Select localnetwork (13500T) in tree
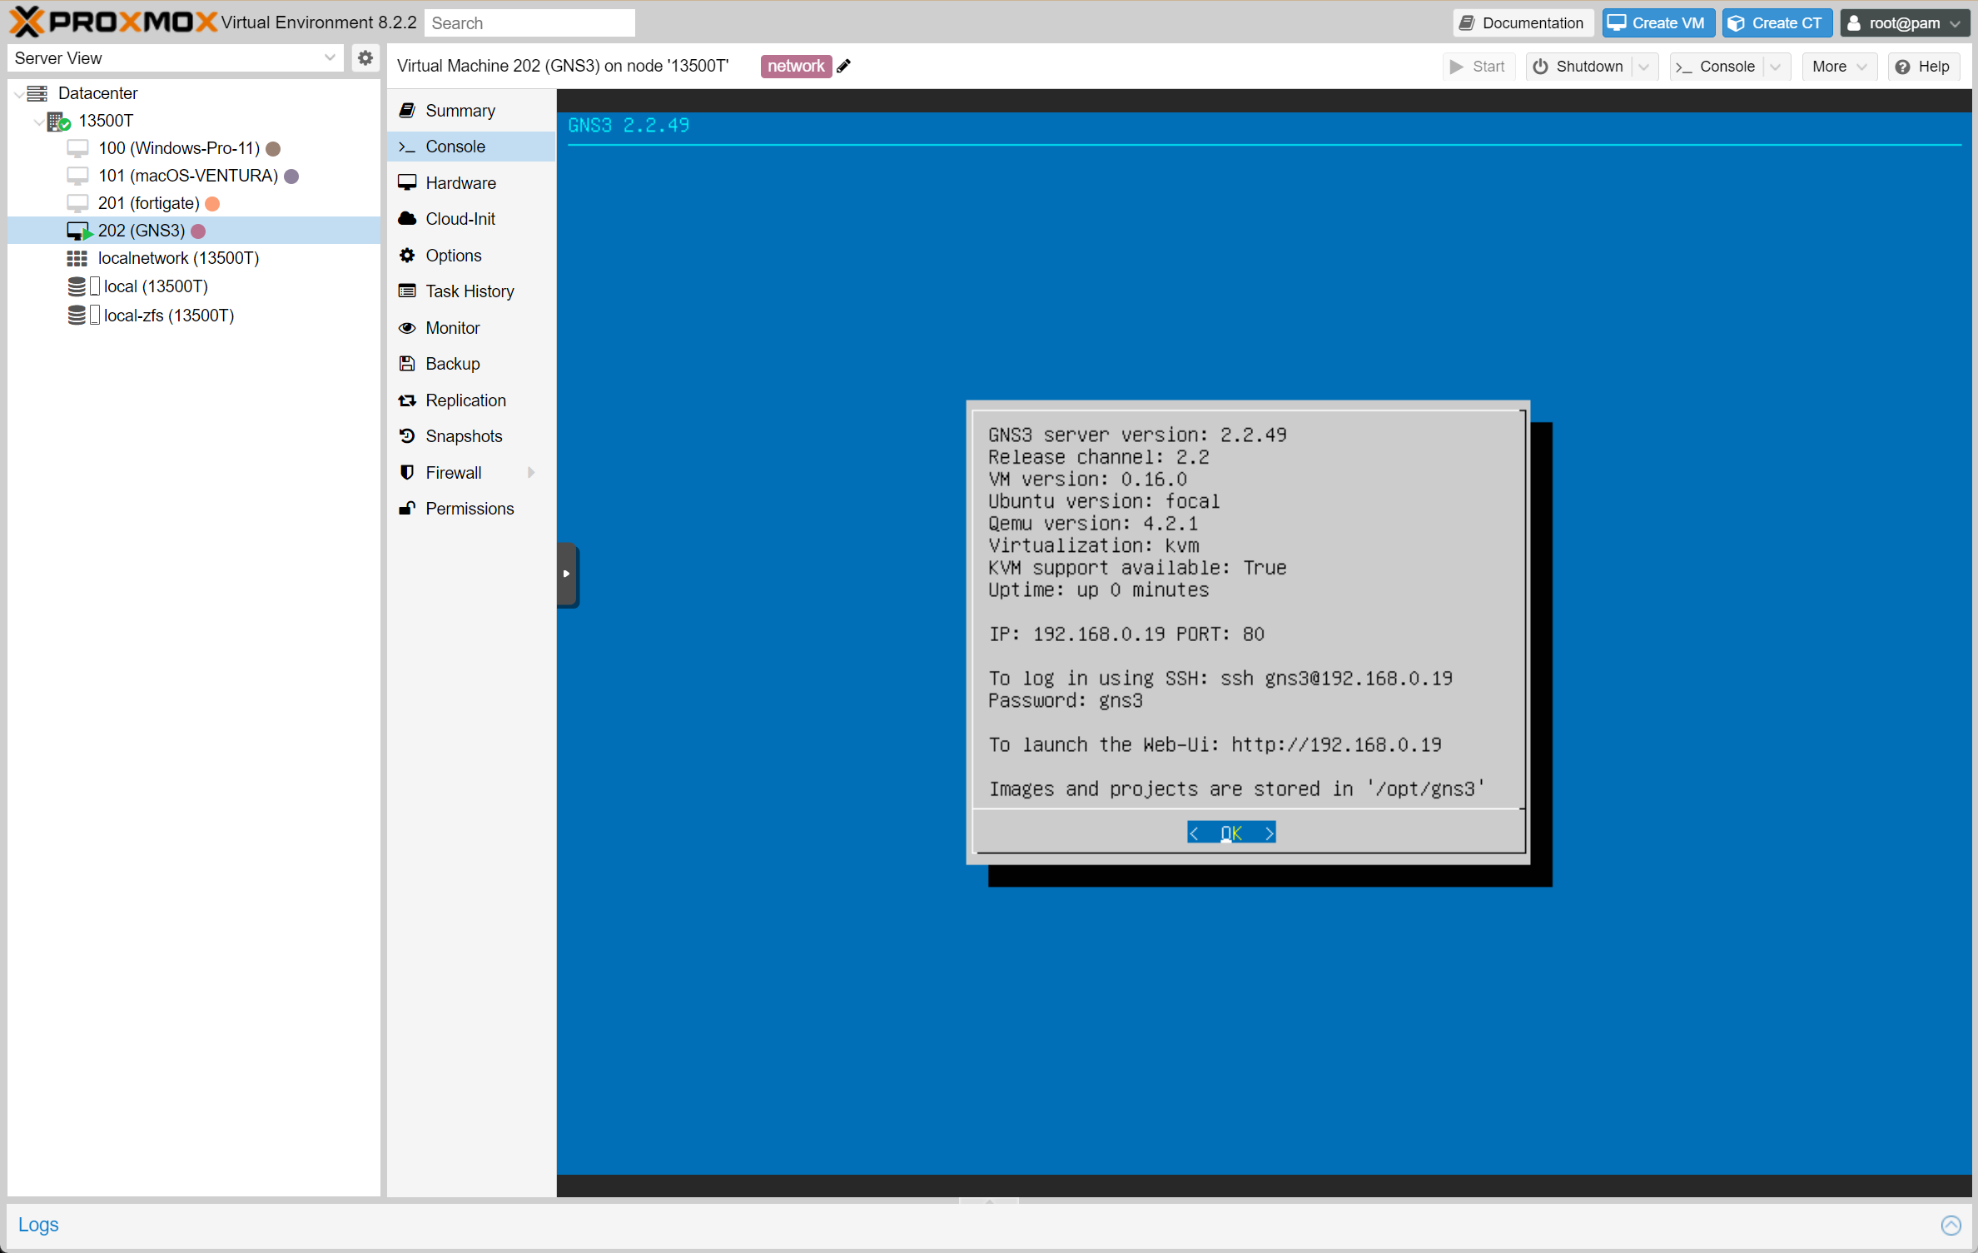This screenshot has height=1253, width=1978. point(194,259)
